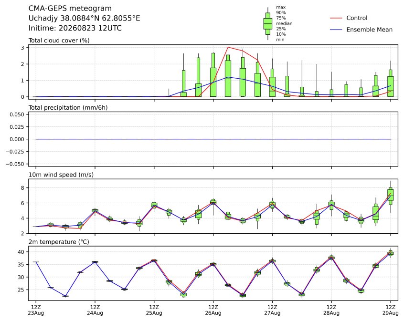This screenshot has height=321, width=404.
Task: Click the '12Z 24Aug' x-axis label
Action: [95, 310]
